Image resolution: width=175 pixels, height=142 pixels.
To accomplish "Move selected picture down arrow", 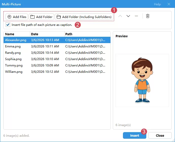I will pyautogui.click(x=128, y=16).
